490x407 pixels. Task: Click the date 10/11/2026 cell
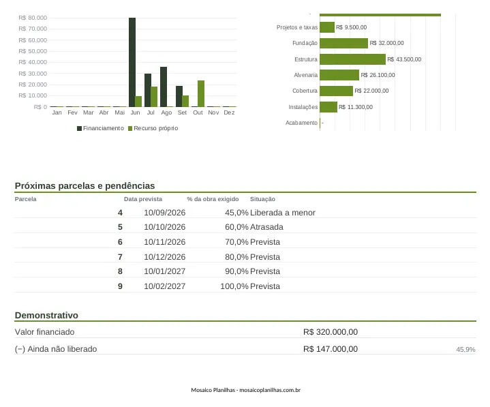[x=165, y=242]
